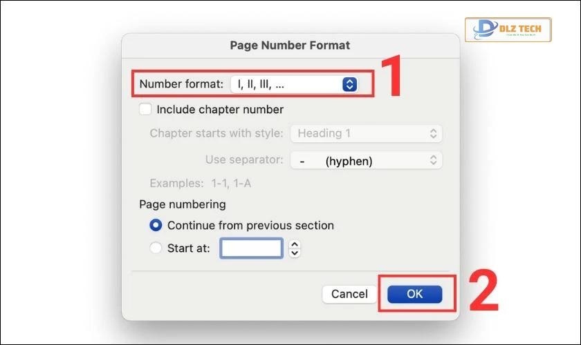The height and width of the screenshot is (345, 581).
Task: Choose the Start at radio button
Action: 156,248
